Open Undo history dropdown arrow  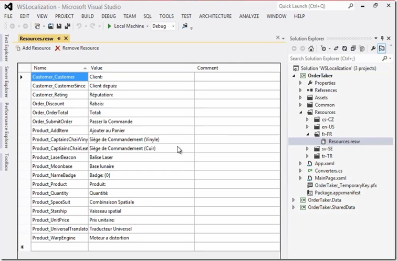[x=86, y=26]
